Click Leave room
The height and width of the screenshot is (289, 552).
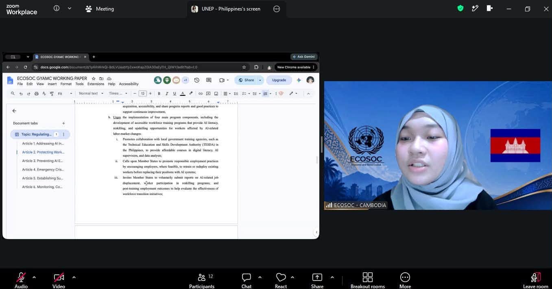535,280
